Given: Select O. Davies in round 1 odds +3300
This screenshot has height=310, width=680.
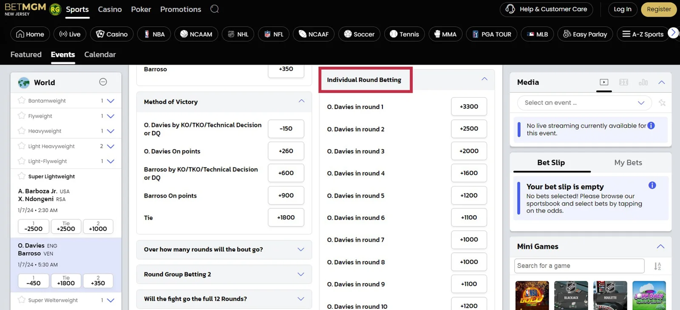Looking at the screenshot, I should tap(469, 107).
